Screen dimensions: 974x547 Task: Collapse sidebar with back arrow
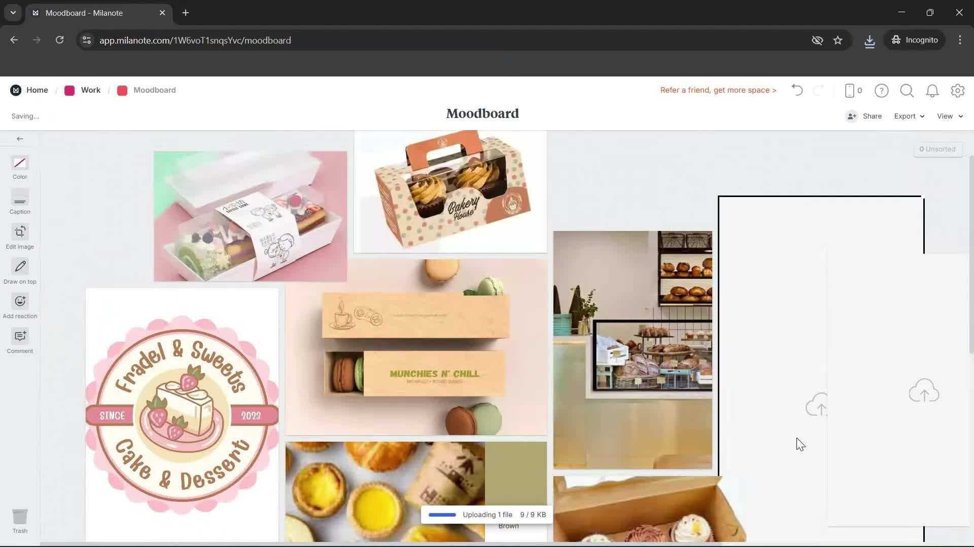click(x=20, y=139)
